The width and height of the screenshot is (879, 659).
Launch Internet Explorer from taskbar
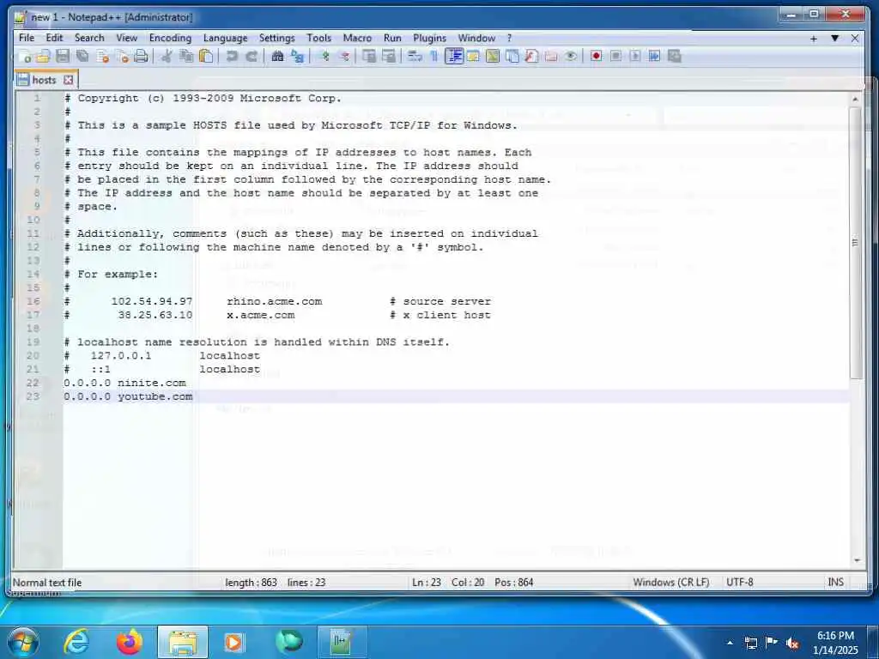click(76, 642)
